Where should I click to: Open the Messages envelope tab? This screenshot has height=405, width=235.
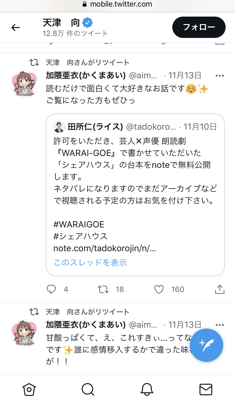pyautogui.click(x=206, y=389)
